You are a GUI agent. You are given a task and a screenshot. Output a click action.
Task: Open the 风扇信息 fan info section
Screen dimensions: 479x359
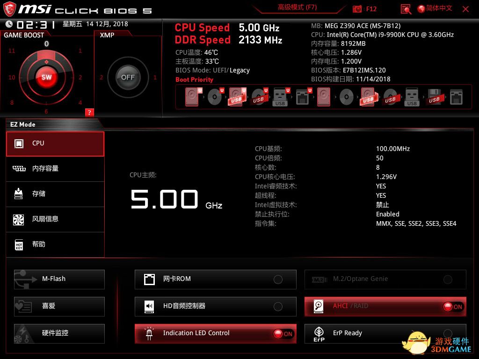[x=55, y=219]
